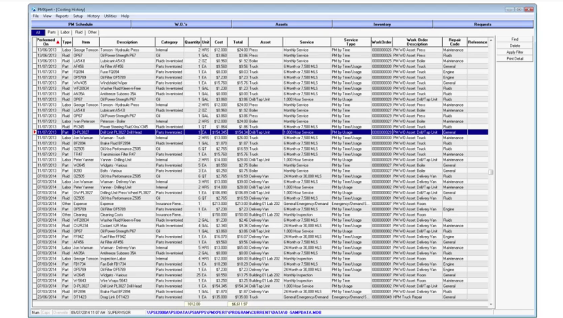Viewport: 563px width, 318px height.
Task: Sort by the Unit column header
Action: coord(206,42)
